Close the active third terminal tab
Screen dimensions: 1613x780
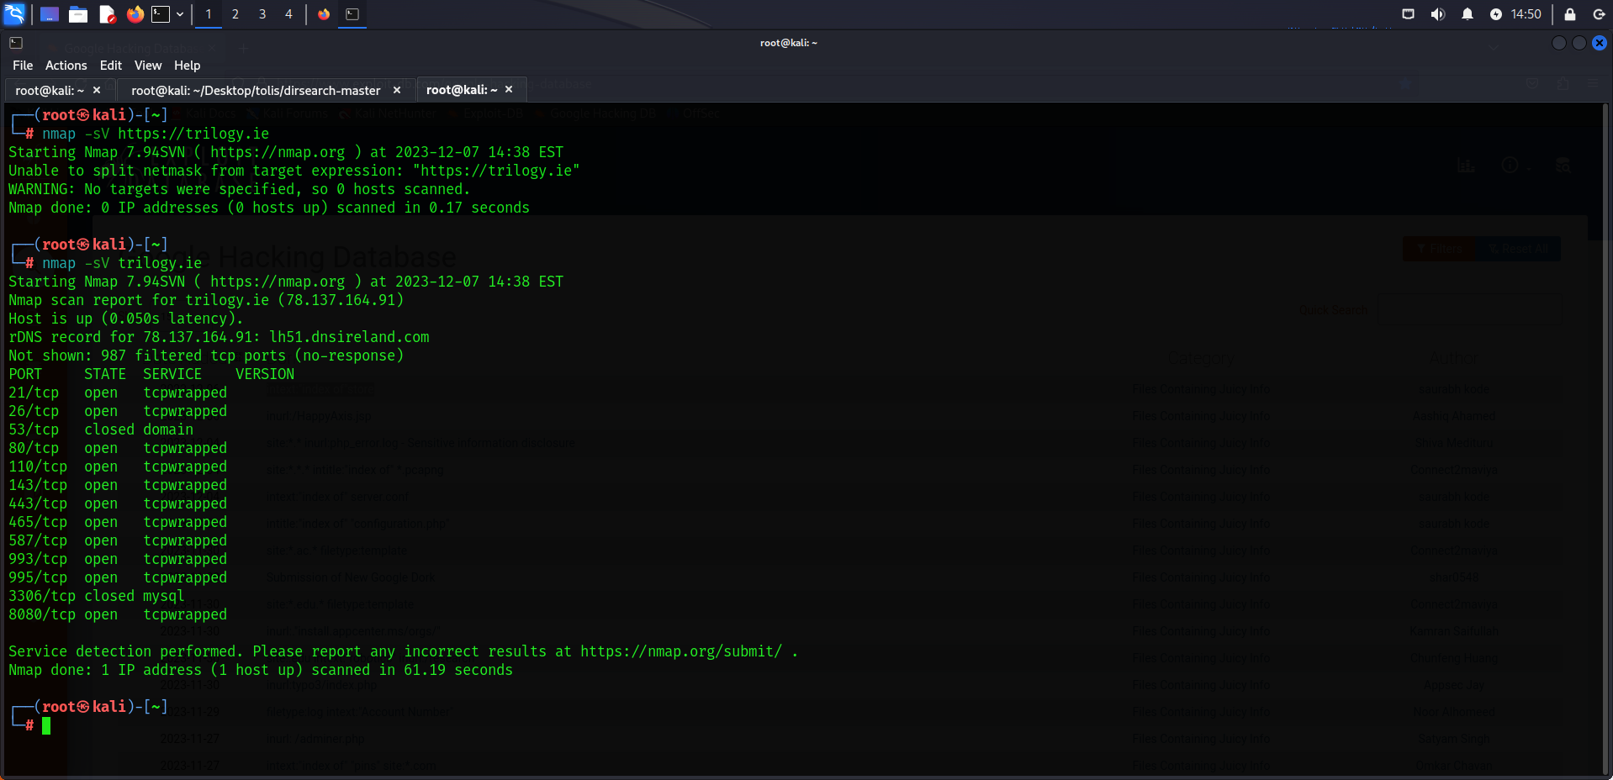tap(509, 89)
